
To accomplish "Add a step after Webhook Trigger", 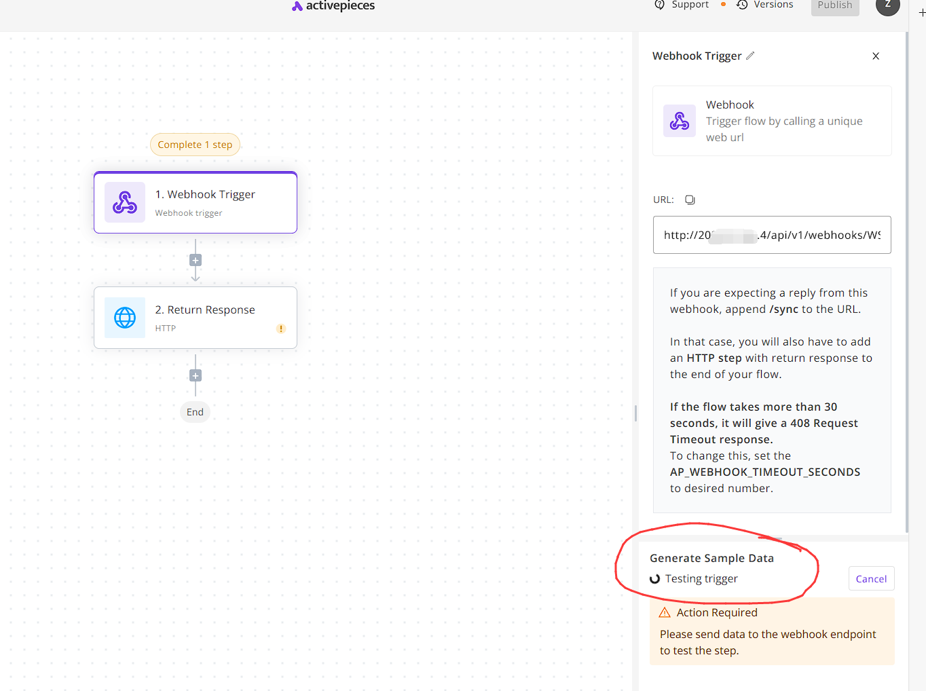I will click(x=196, y=260).
